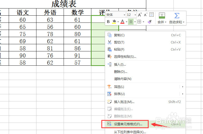Viewport: 203px width, 134px height.
Task: Click the 语文 column header cell
Action: click(23, 12)
